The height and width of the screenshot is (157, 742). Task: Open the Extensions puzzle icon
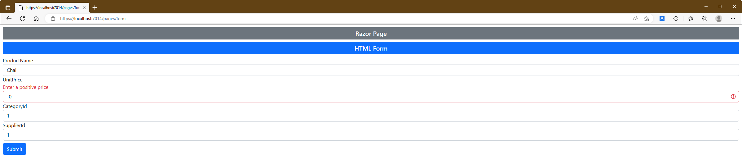coord(676,19)
